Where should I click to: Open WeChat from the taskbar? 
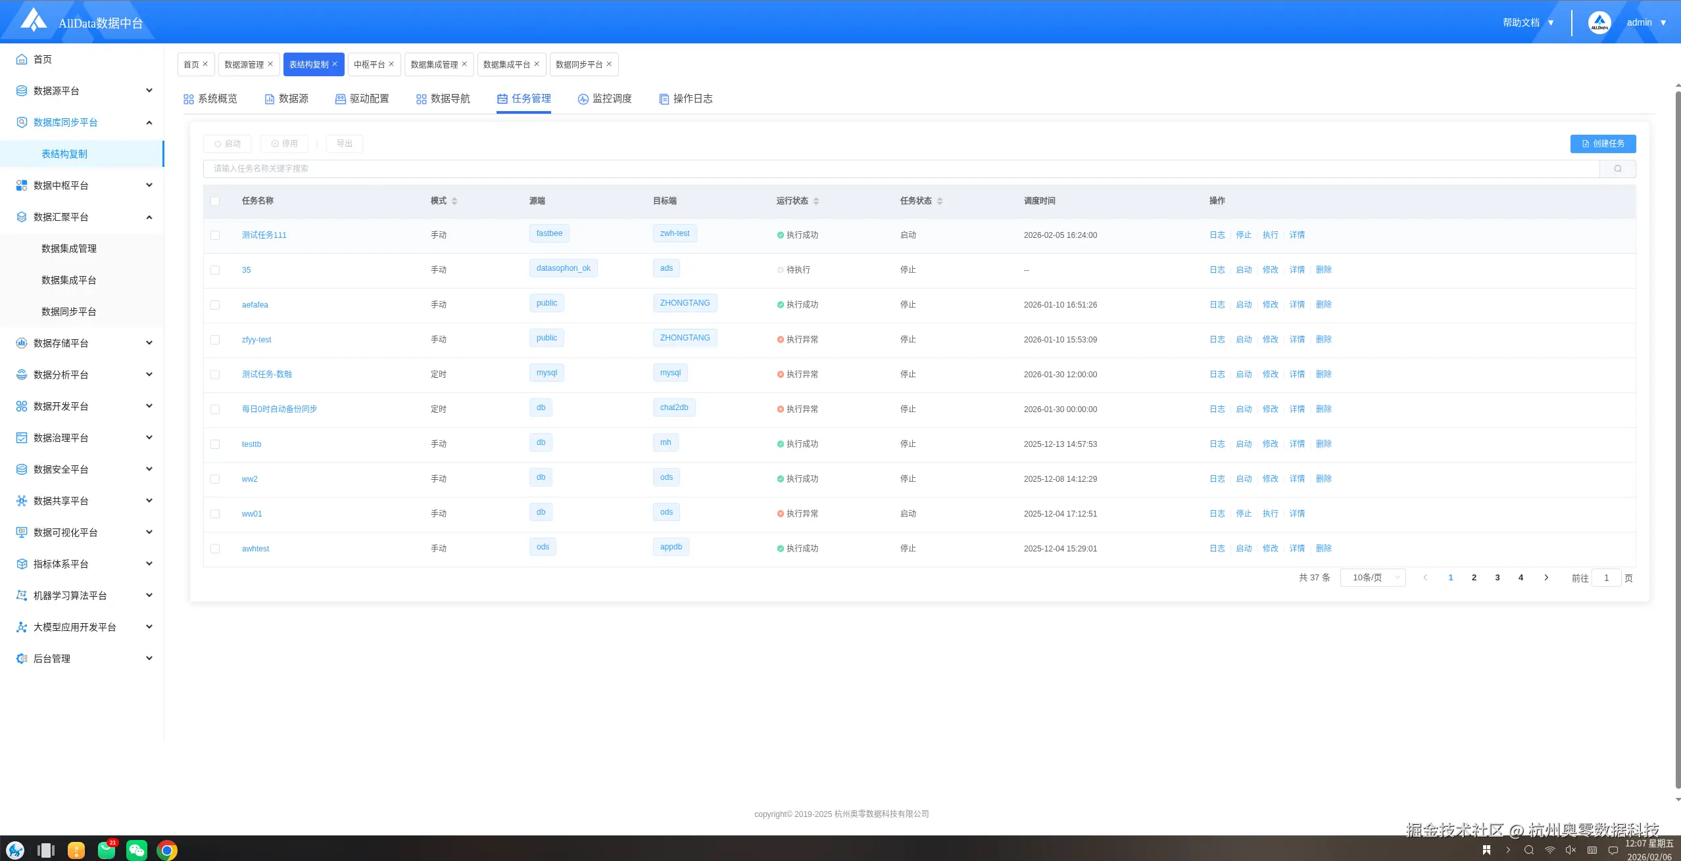click(x=137, y=850)
